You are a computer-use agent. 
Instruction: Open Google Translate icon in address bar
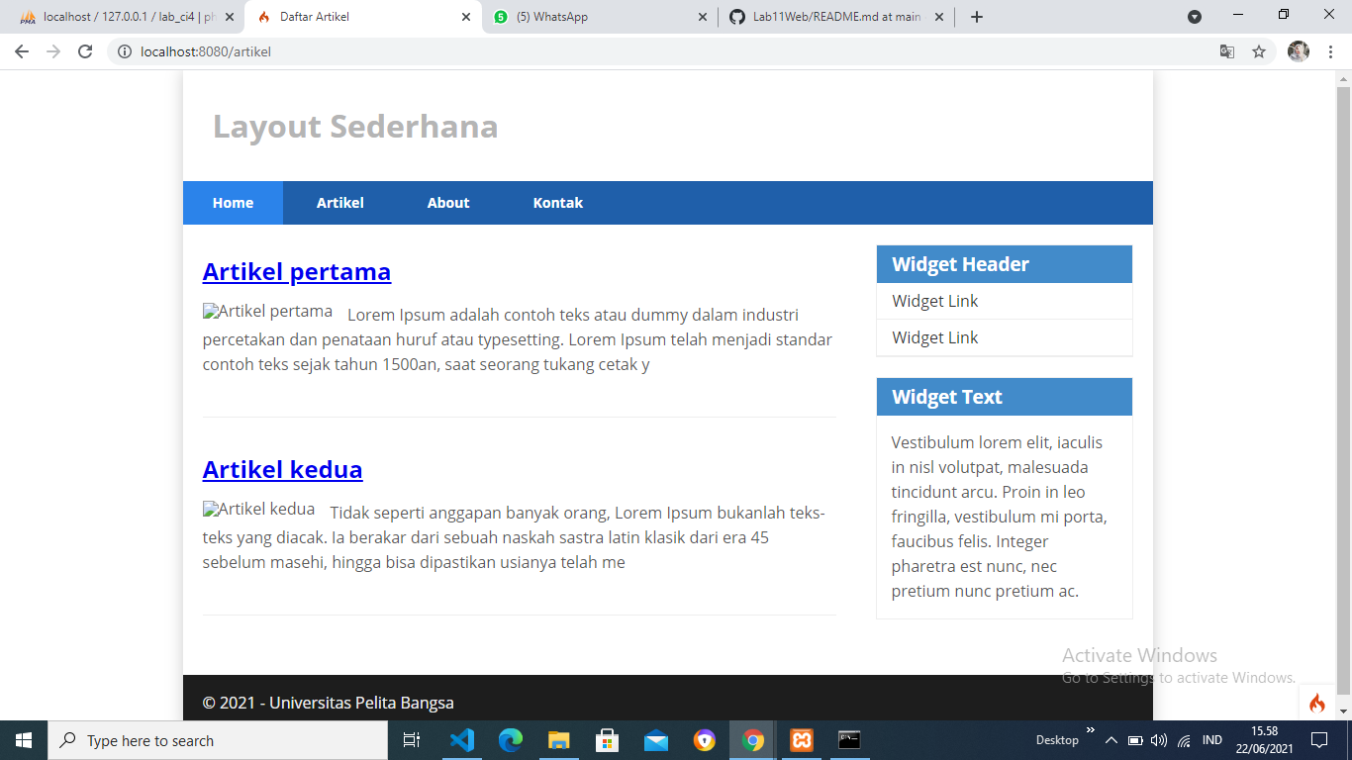(x=1227, y=50)
